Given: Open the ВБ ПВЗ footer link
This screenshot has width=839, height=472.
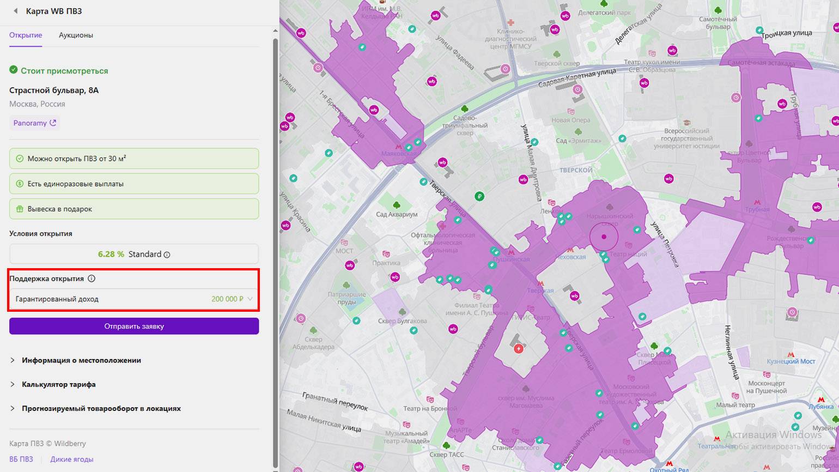Looking at the screenshot, I should 21,459.
